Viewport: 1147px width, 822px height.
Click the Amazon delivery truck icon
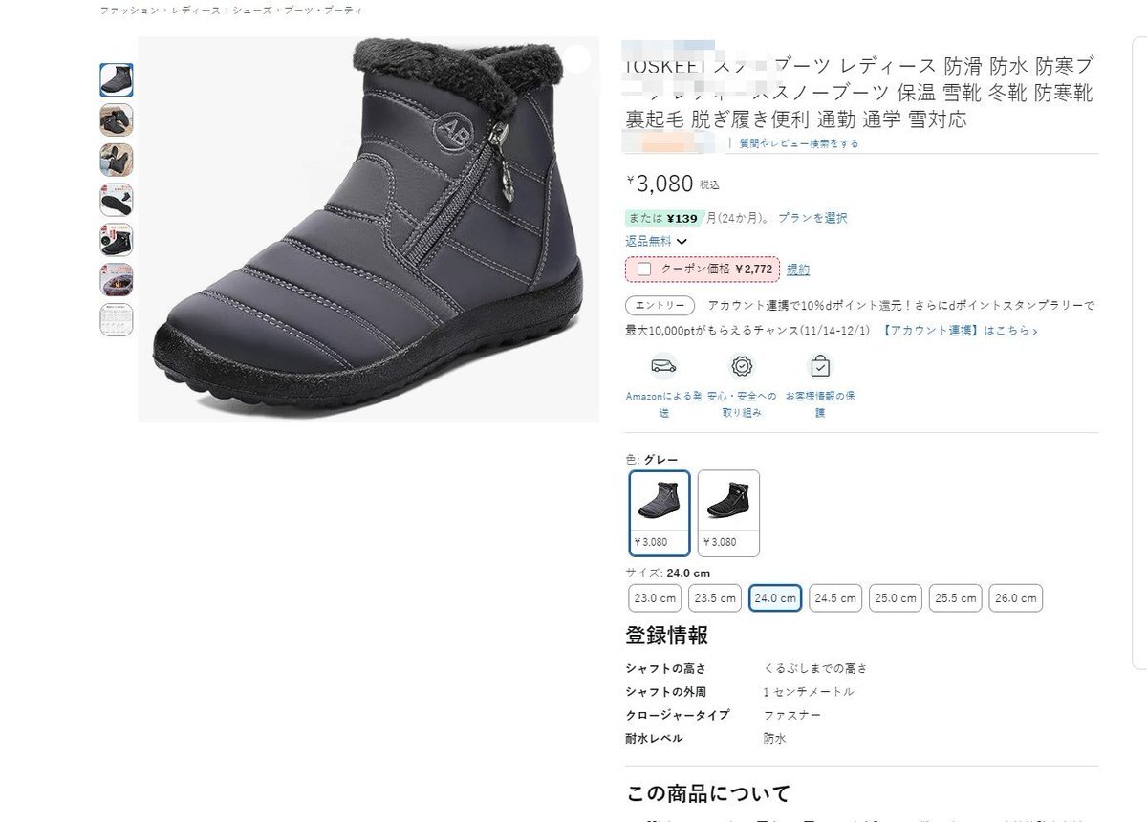coord(663,367)
